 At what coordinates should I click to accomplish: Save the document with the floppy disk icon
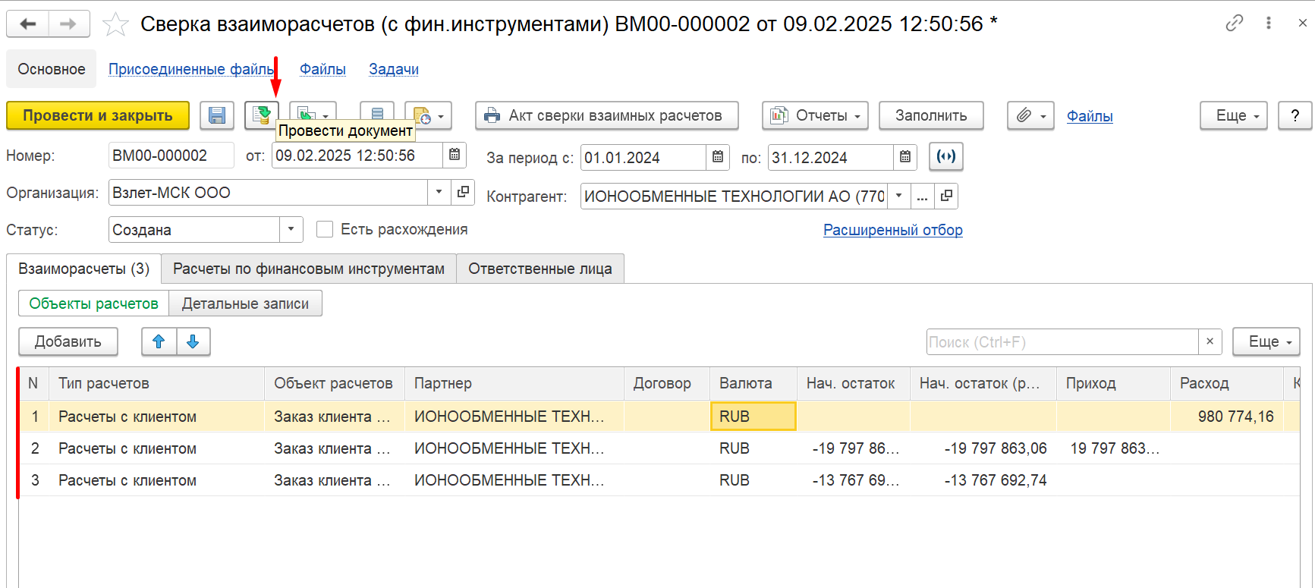217,115
